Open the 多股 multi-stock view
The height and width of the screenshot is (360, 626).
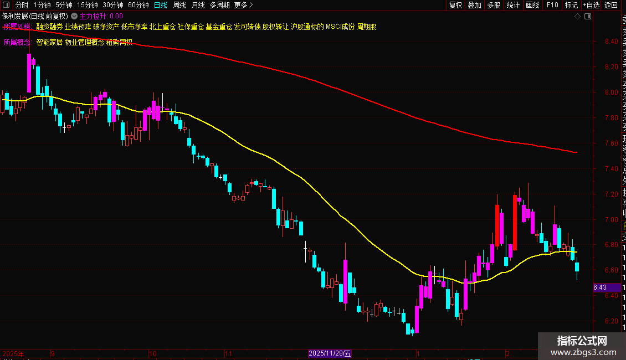pyautogui.click(x=494, y=5)
